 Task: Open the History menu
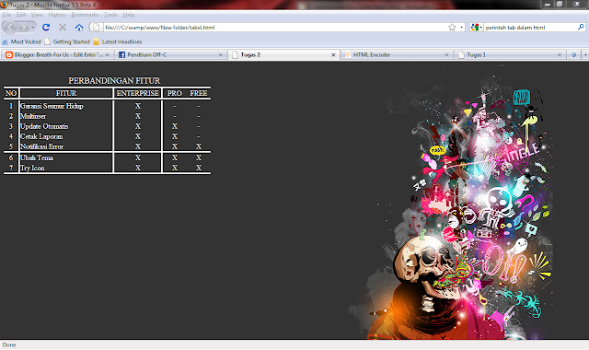[x=57, y=15]
